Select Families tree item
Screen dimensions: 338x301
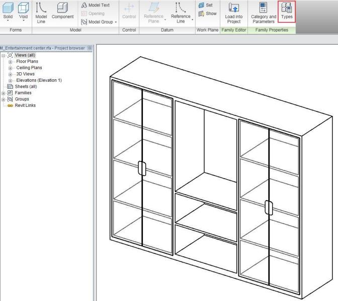[23, 93]
